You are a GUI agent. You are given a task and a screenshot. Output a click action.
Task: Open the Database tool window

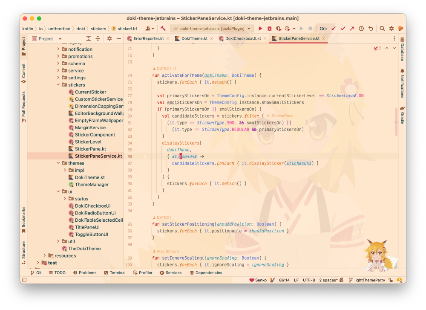pos(402,49)
